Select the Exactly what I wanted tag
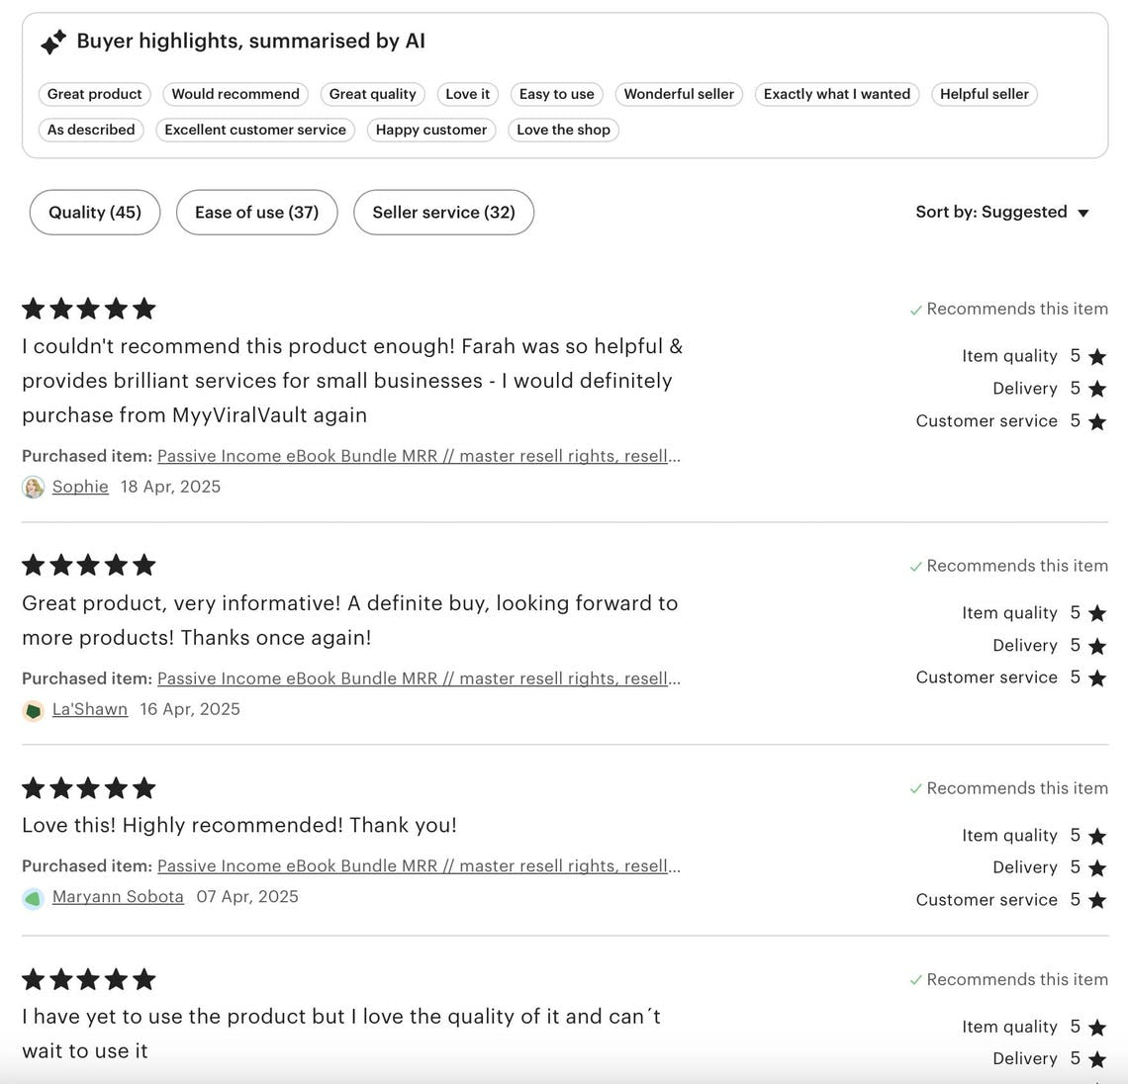The width and height of the screenshot is (1128, 1084). coord(837,94)
